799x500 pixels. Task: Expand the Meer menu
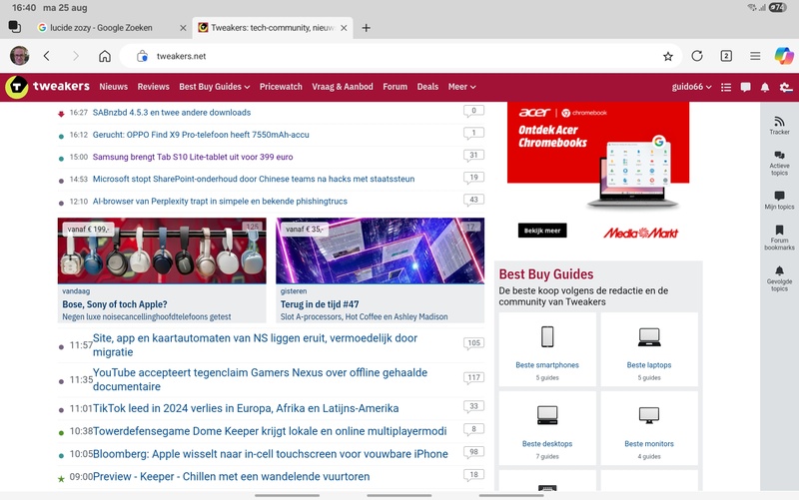point(461,87)
